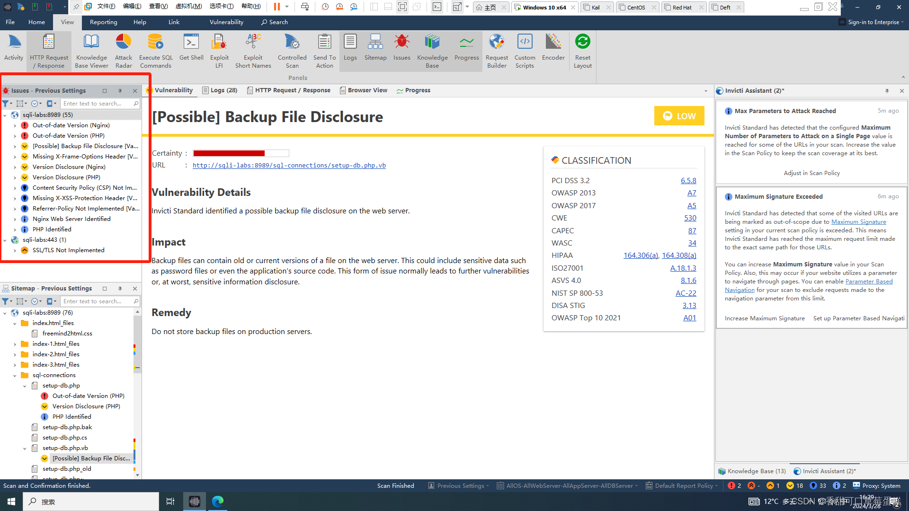Collapse the sqli-labs:8989 (55) issues node

5,115
